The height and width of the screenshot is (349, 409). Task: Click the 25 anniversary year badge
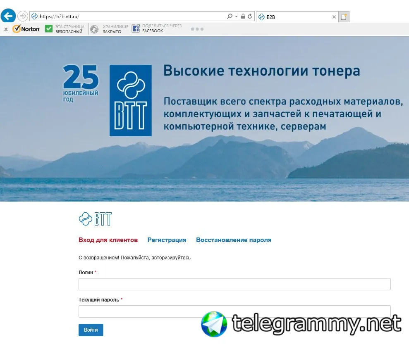(x=81, y=83)
